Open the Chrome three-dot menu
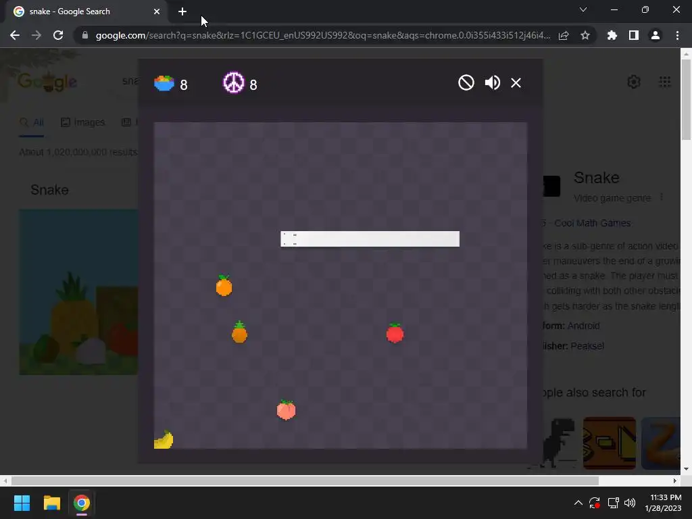The height and width of the screenshot is (519, 692). 677,35
